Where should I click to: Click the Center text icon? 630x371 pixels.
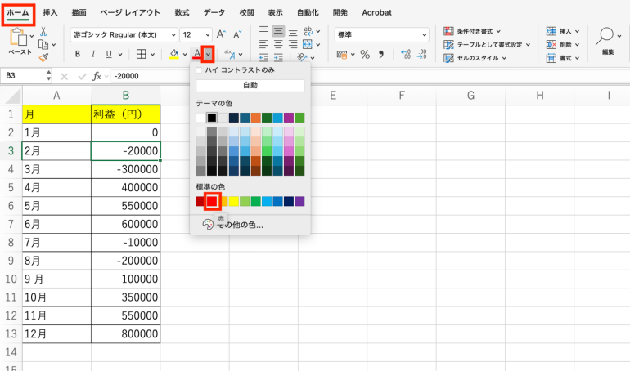point(278,44)
